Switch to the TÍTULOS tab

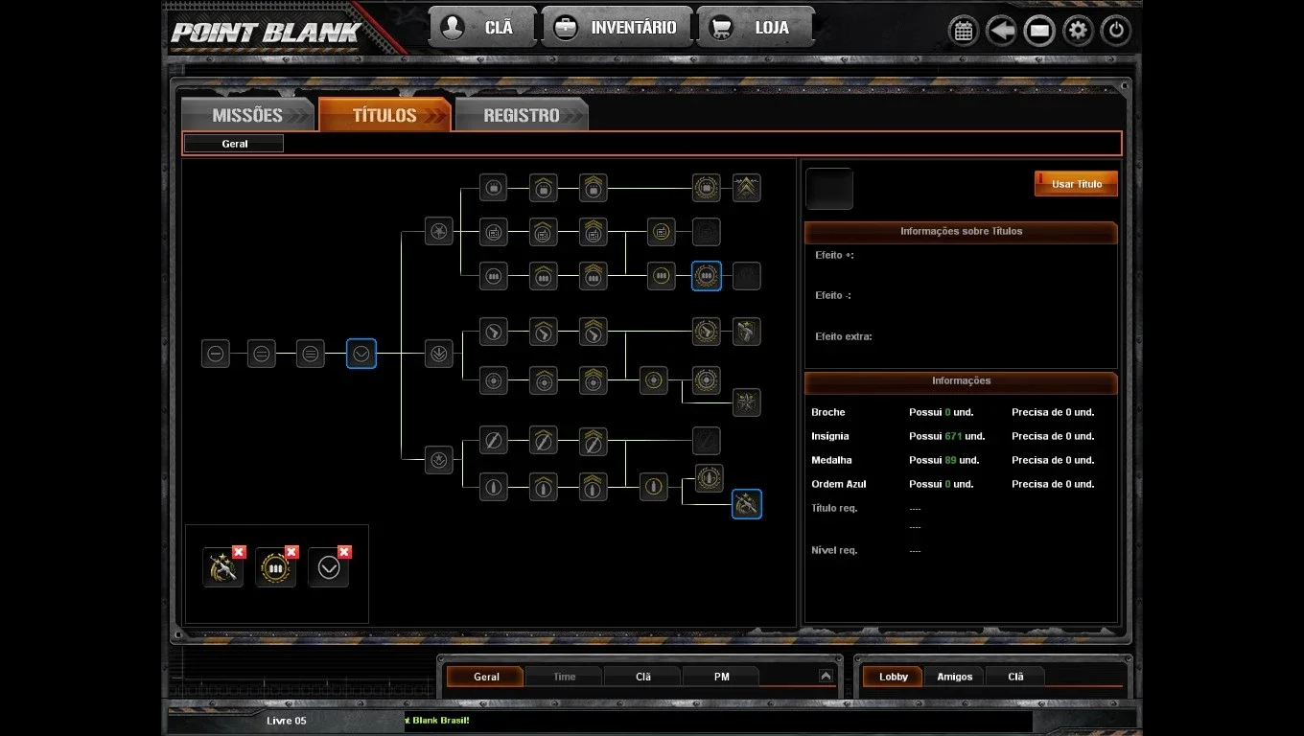click(384, 115)
